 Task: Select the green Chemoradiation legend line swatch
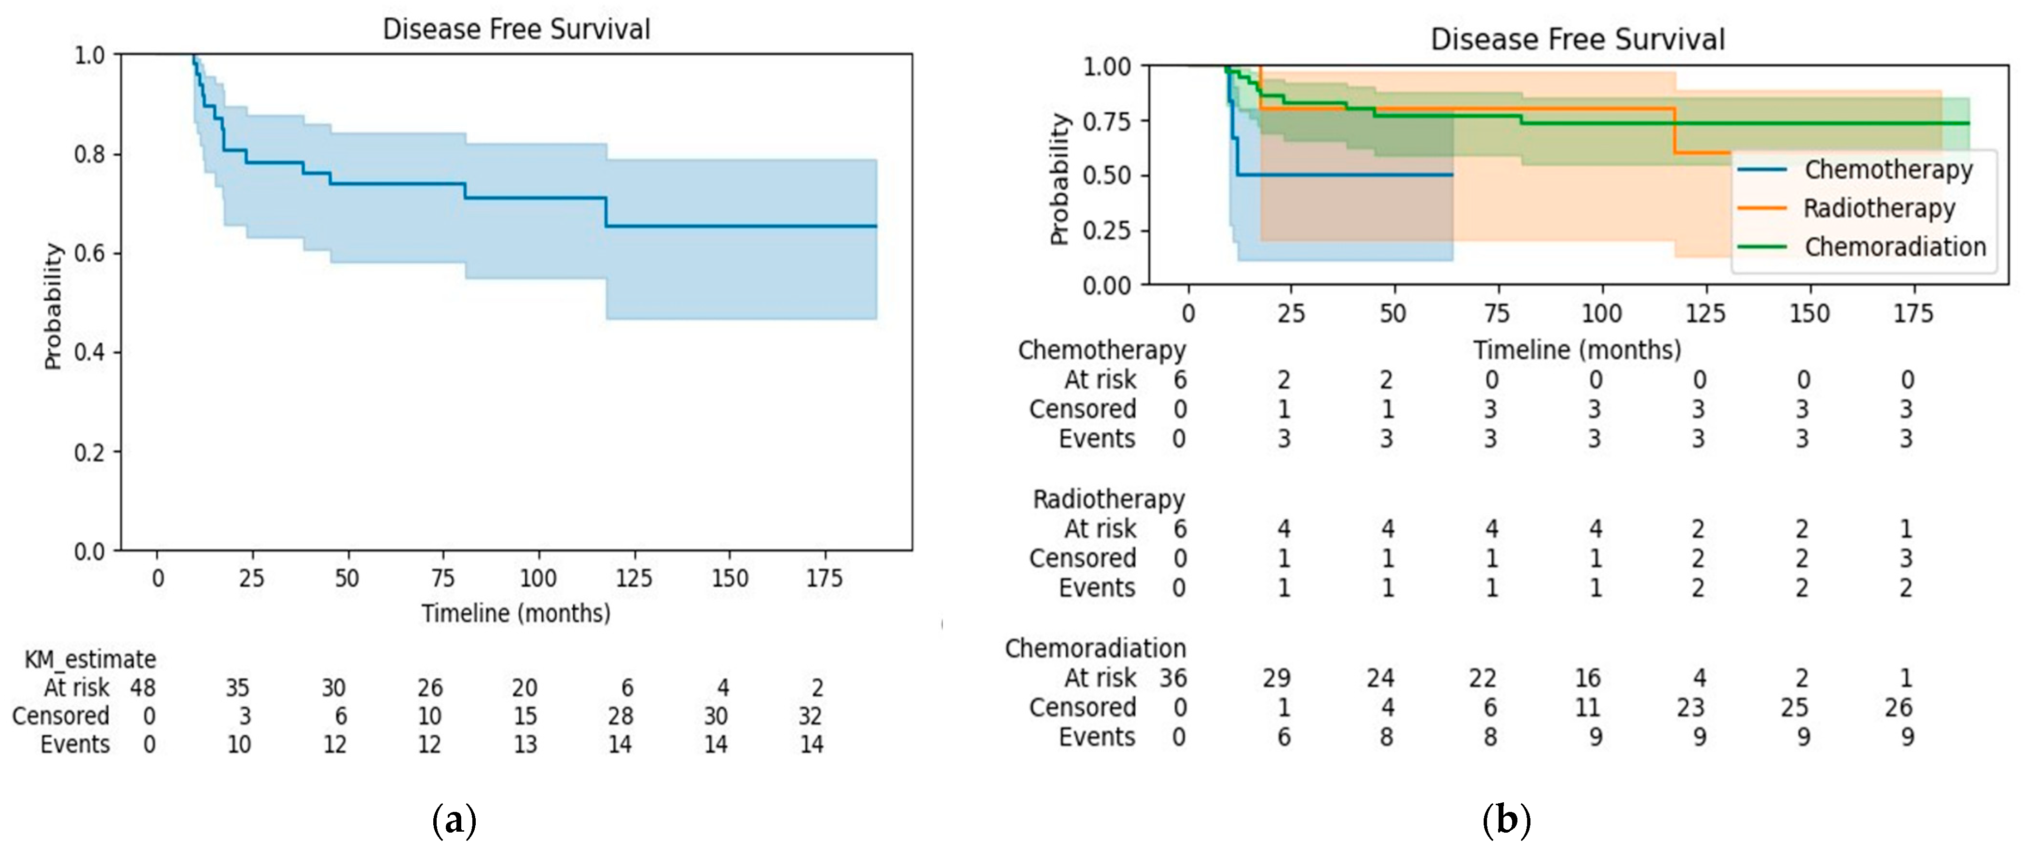(x=1762, y=247)
